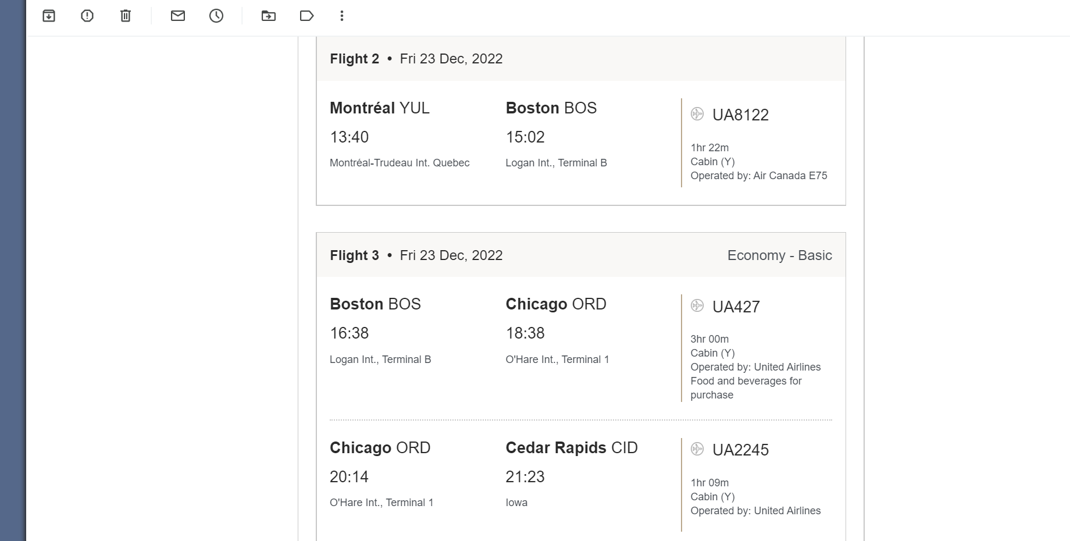Click the airline icon beside UA427
The width and height of the screenshot is (1070, 541).
click(697, 305)
